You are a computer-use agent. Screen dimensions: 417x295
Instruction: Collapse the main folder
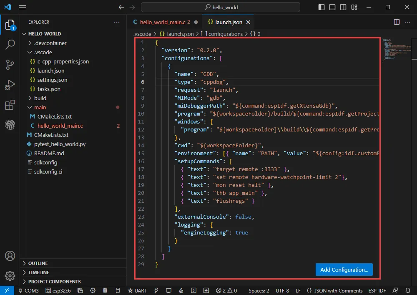(x=40, y=107)
